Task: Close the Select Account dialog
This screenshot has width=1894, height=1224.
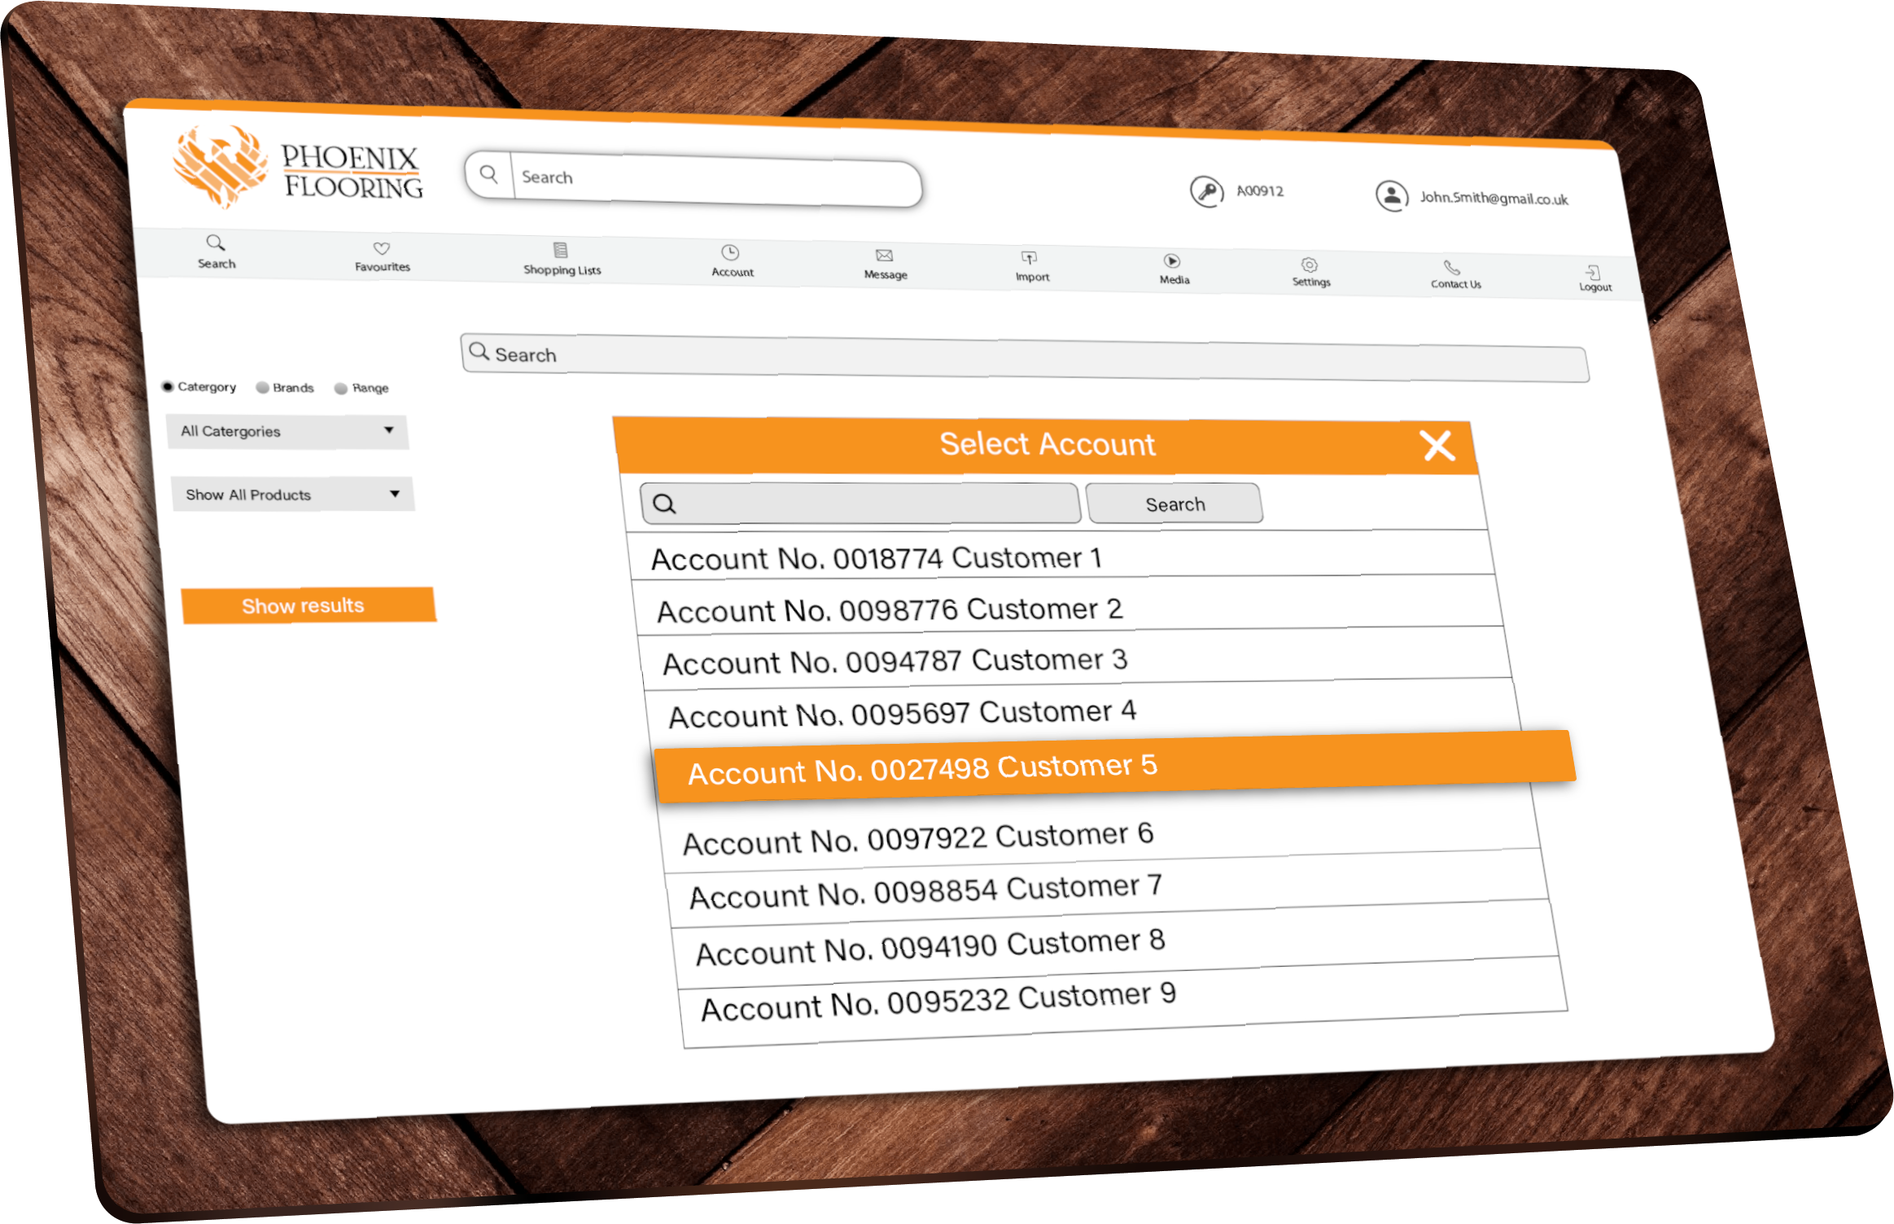Action: pos(1437,446)
